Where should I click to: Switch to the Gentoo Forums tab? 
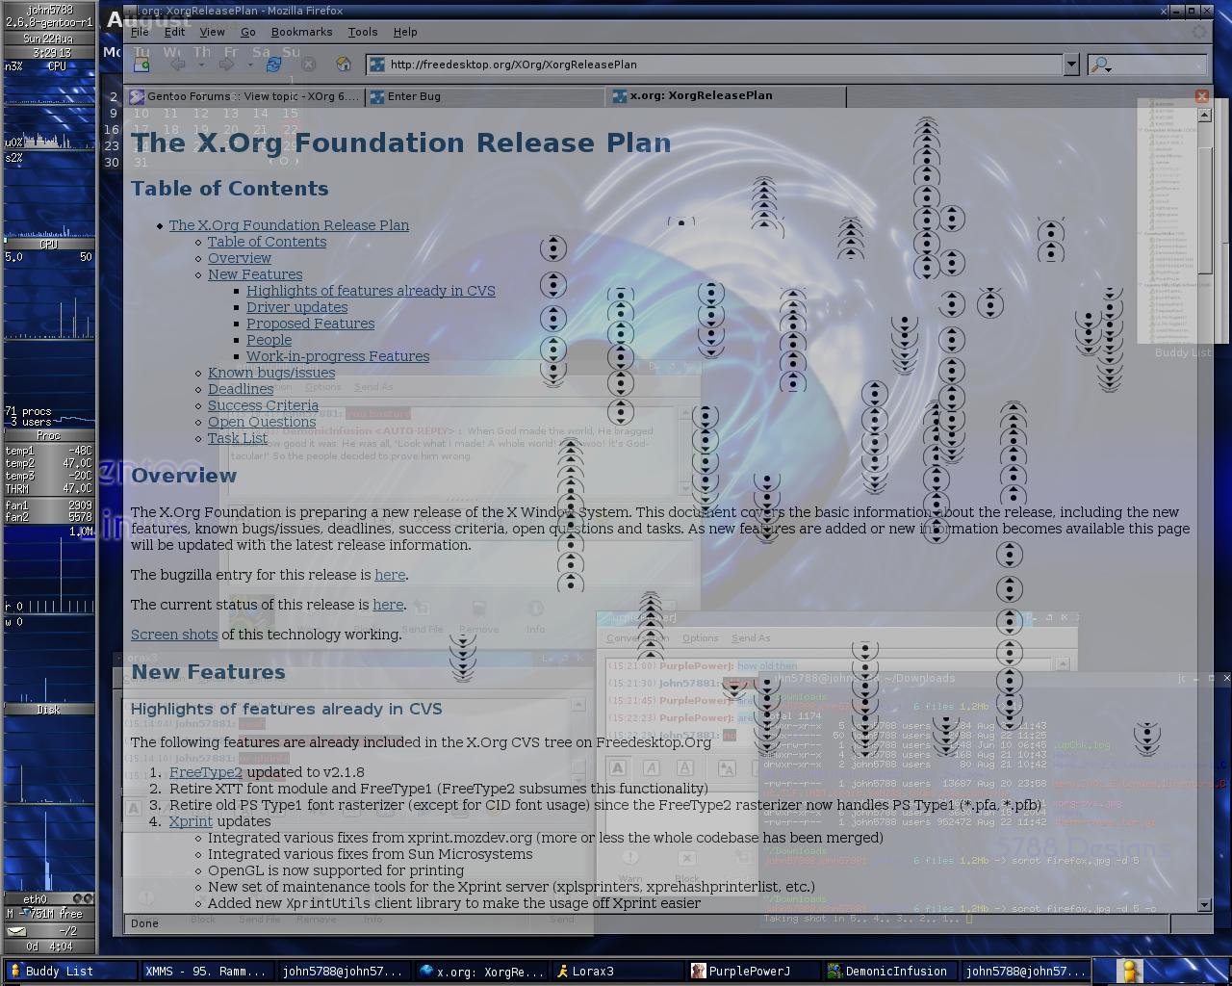[244, 96]
